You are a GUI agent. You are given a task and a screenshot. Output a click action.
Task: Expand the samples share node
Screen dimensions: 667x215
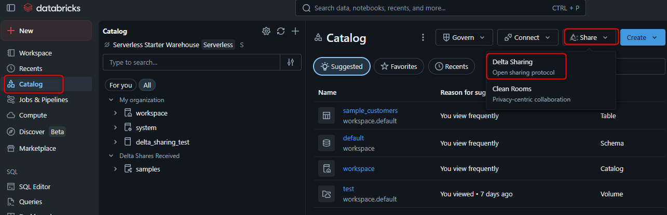pyautogui.click(x=116, y=169)
